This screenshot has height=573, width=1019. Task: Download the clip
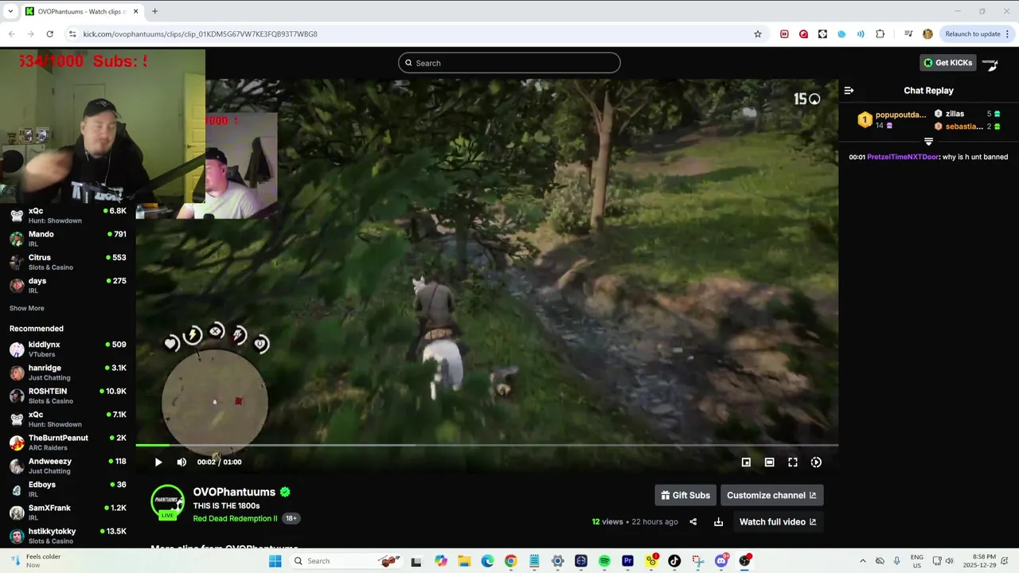click(718, 522)
